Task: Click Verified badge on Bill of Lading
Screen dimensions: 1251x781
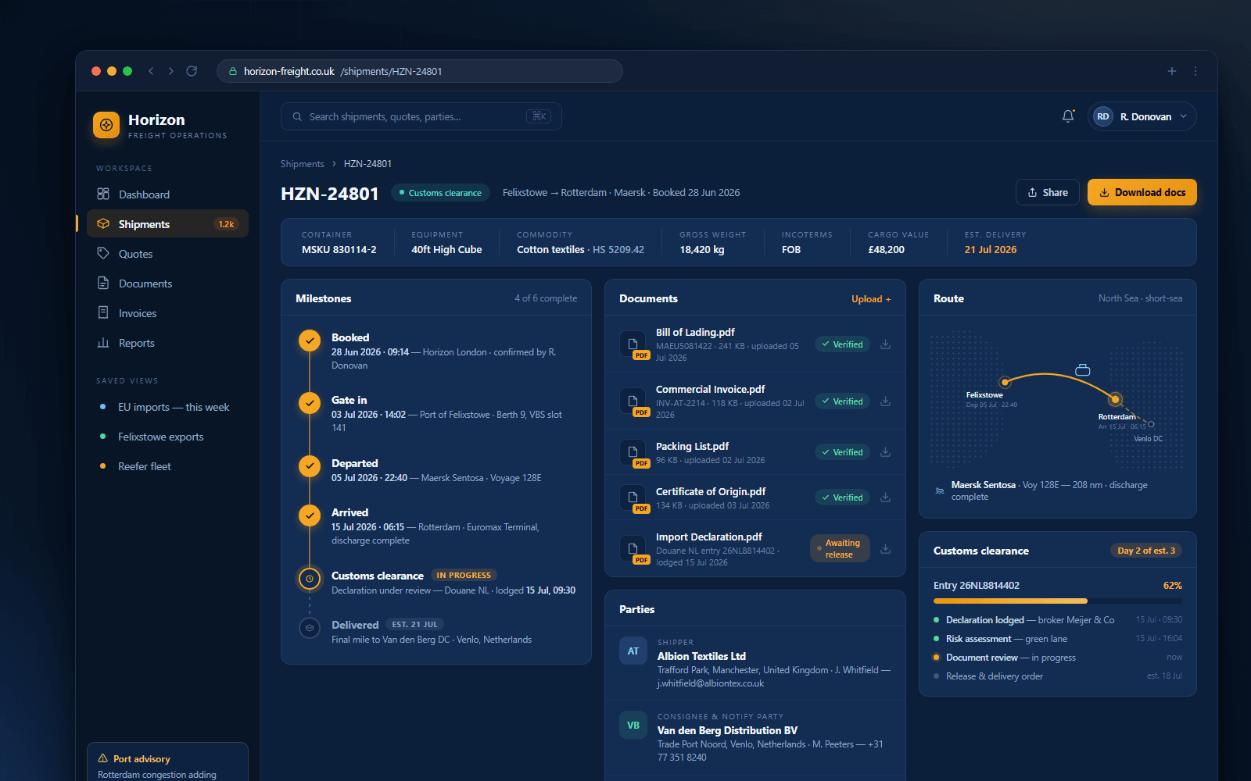Action: pos(842,344)
